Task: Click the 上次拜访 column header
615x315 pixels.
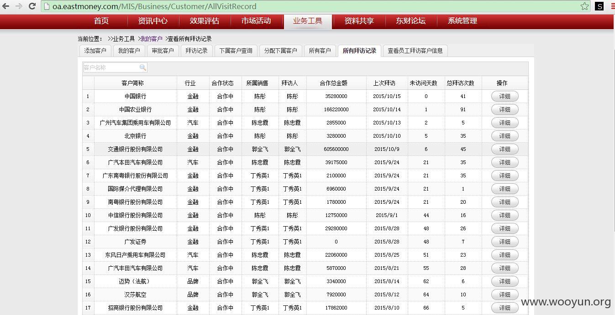Action: (x=387, y=83)
